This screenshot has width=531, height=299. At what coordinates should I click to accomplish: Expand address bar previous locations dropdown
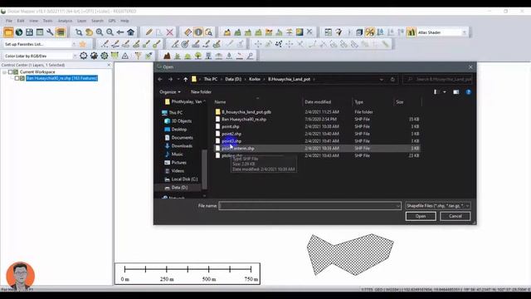(x=382, y=80)
